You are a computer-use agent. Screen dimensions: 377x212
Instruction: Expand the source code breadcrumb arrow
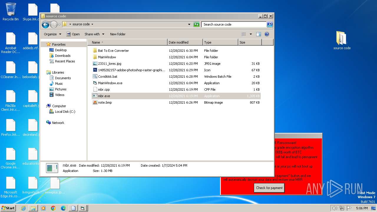[92, 24]
